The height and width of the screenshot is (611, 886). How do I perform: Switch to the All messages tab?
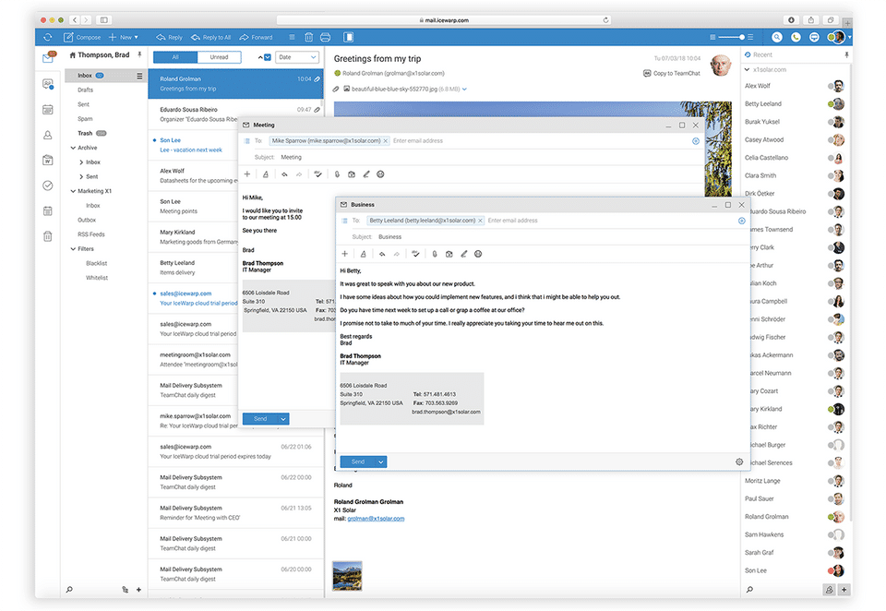tap(175, 57)
